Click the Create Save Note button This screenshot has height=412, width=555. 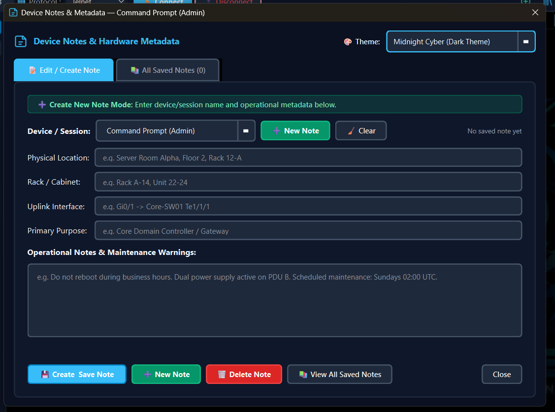pyautogui.click(x=77, y=374)
